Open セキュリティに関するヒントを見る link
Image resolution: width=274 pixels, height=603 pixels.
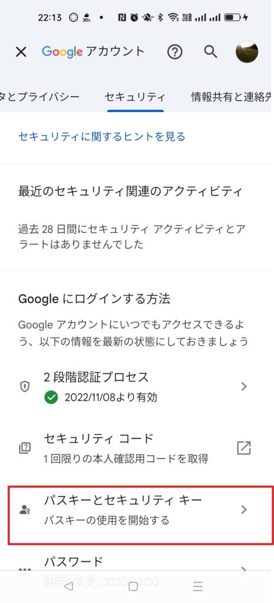(x=102, y=137)
